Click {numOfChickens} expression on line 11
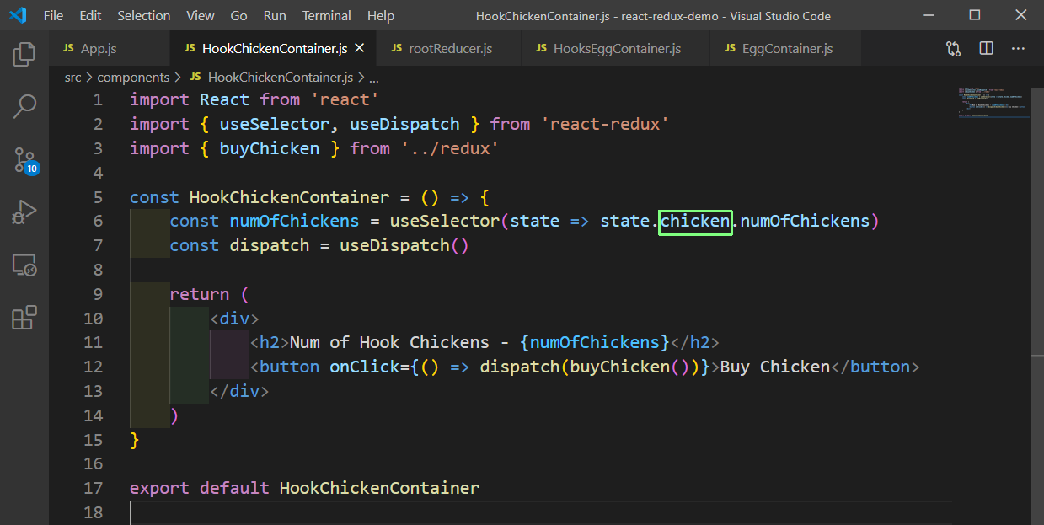 595,343
